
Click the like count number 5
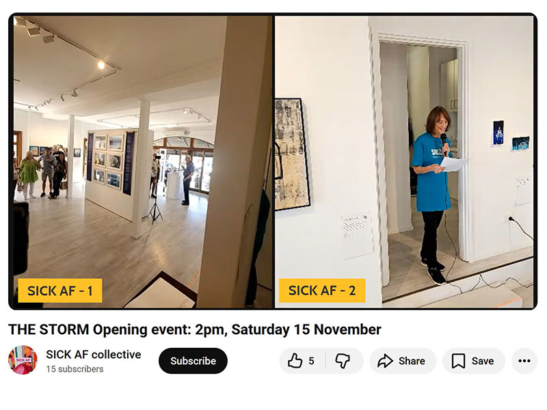(311, 361)
